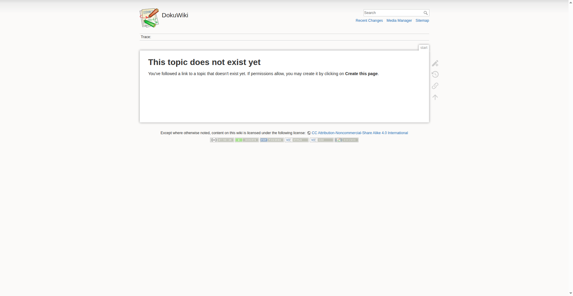This screenshot has width=573, height=296.
Task: Click the CC BY-NC-SA license badge
Action: [x=222, y=140]
